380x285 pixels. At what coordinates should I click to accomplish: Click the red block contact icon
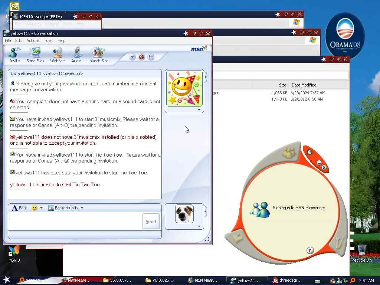[141, 57]
